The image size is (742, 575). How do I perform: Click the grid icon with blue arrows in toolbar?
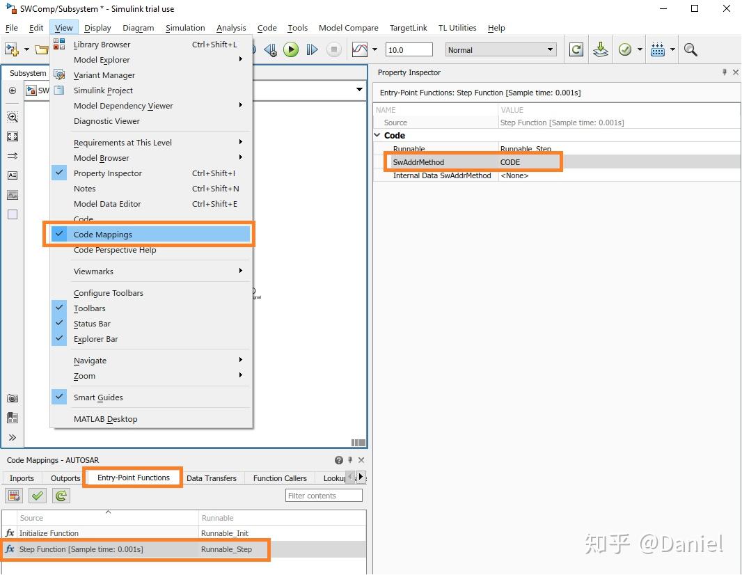pyautogui.click(x=658, y=49)
